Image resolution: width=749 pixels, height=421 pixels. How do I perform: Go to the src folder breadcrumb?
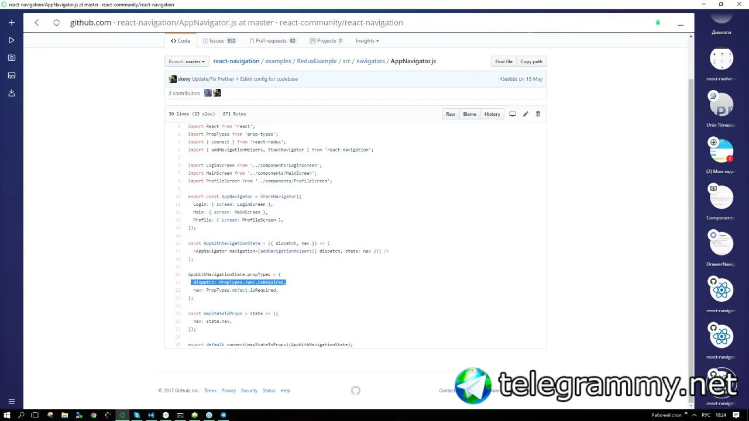[x=346, y=61]
